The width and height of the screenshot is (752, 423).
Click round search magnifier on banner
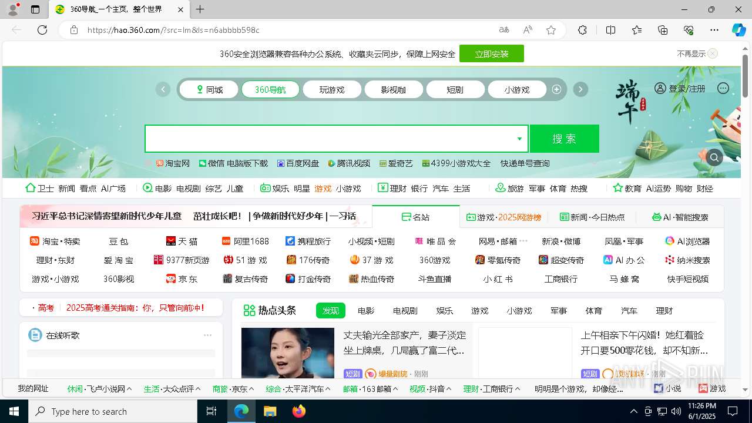click(x=714, y=157)
